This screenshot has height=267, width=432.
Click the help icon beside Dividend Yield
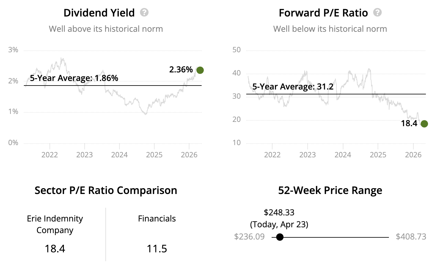click(x=144, y=13)
